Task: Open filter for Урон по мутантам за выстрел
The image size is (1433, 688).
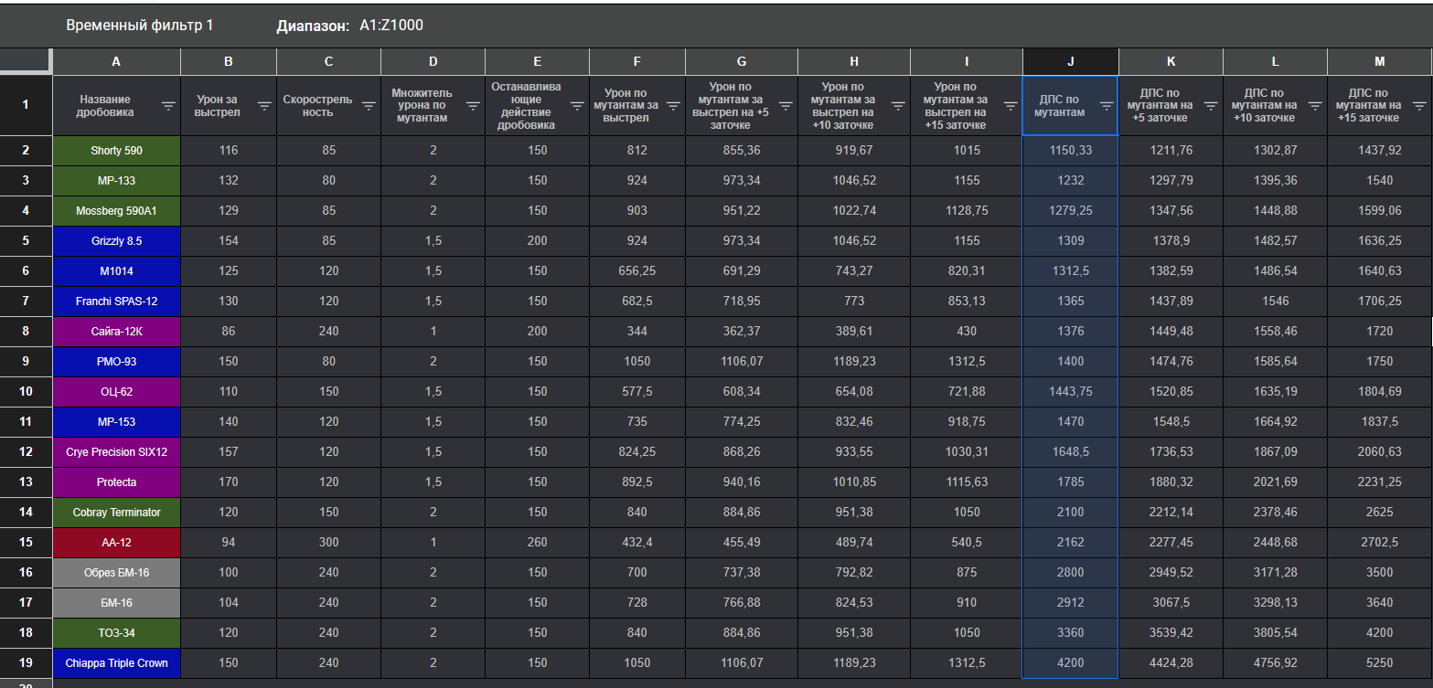Action: pos(673,106)
